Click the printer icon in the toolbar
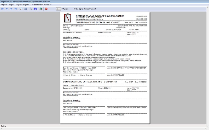209x130 pixels. 31,9
